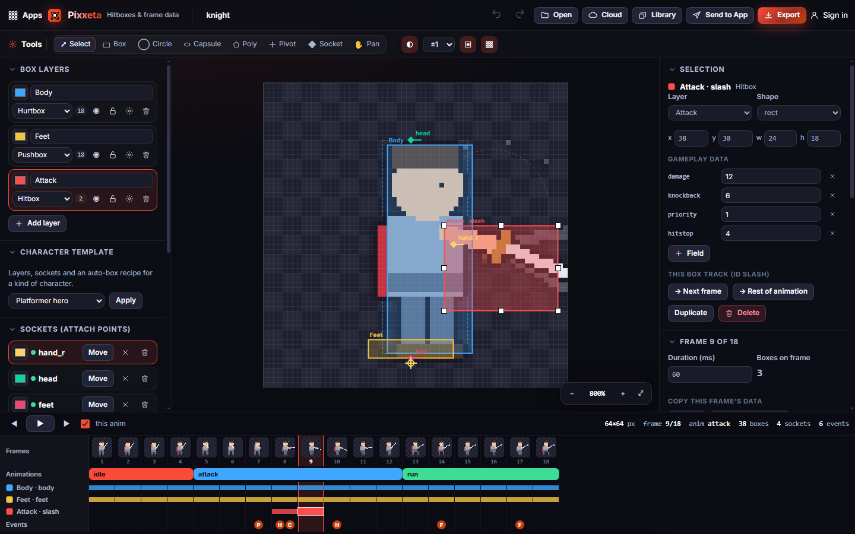Switch to the Socket tool
The width and height of the screenshot is (855, 534).
(x=325, y=44)
